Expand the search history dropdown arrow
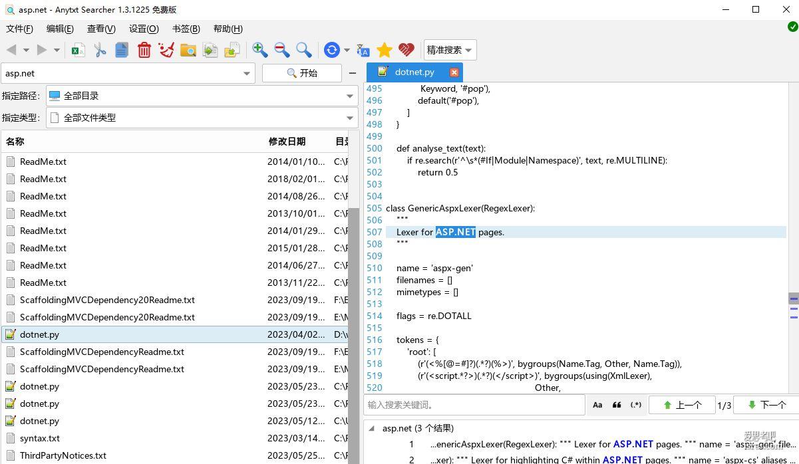This screenshot has width=799, height=464. point(247,74)
